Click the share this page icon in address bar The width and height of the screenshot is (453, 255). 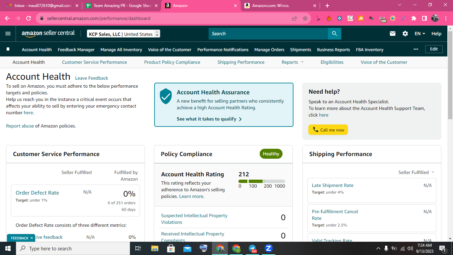pyautogui.click(x=294, y=19)
